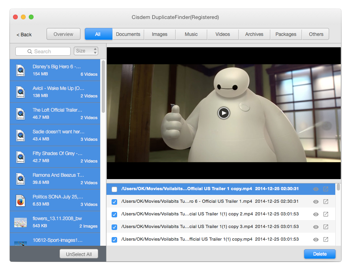Click into the Search field

(x=43, y=51)
